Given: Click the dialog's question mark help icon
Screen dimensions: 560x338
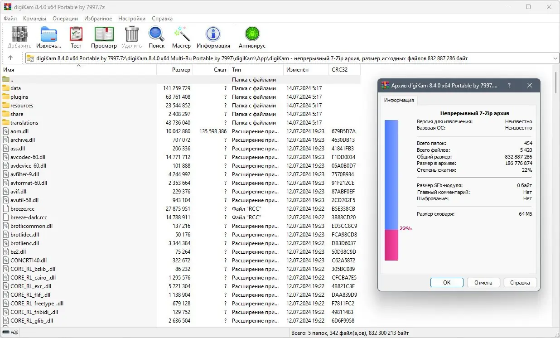Looking at the screenshot, I should [509, 85].
